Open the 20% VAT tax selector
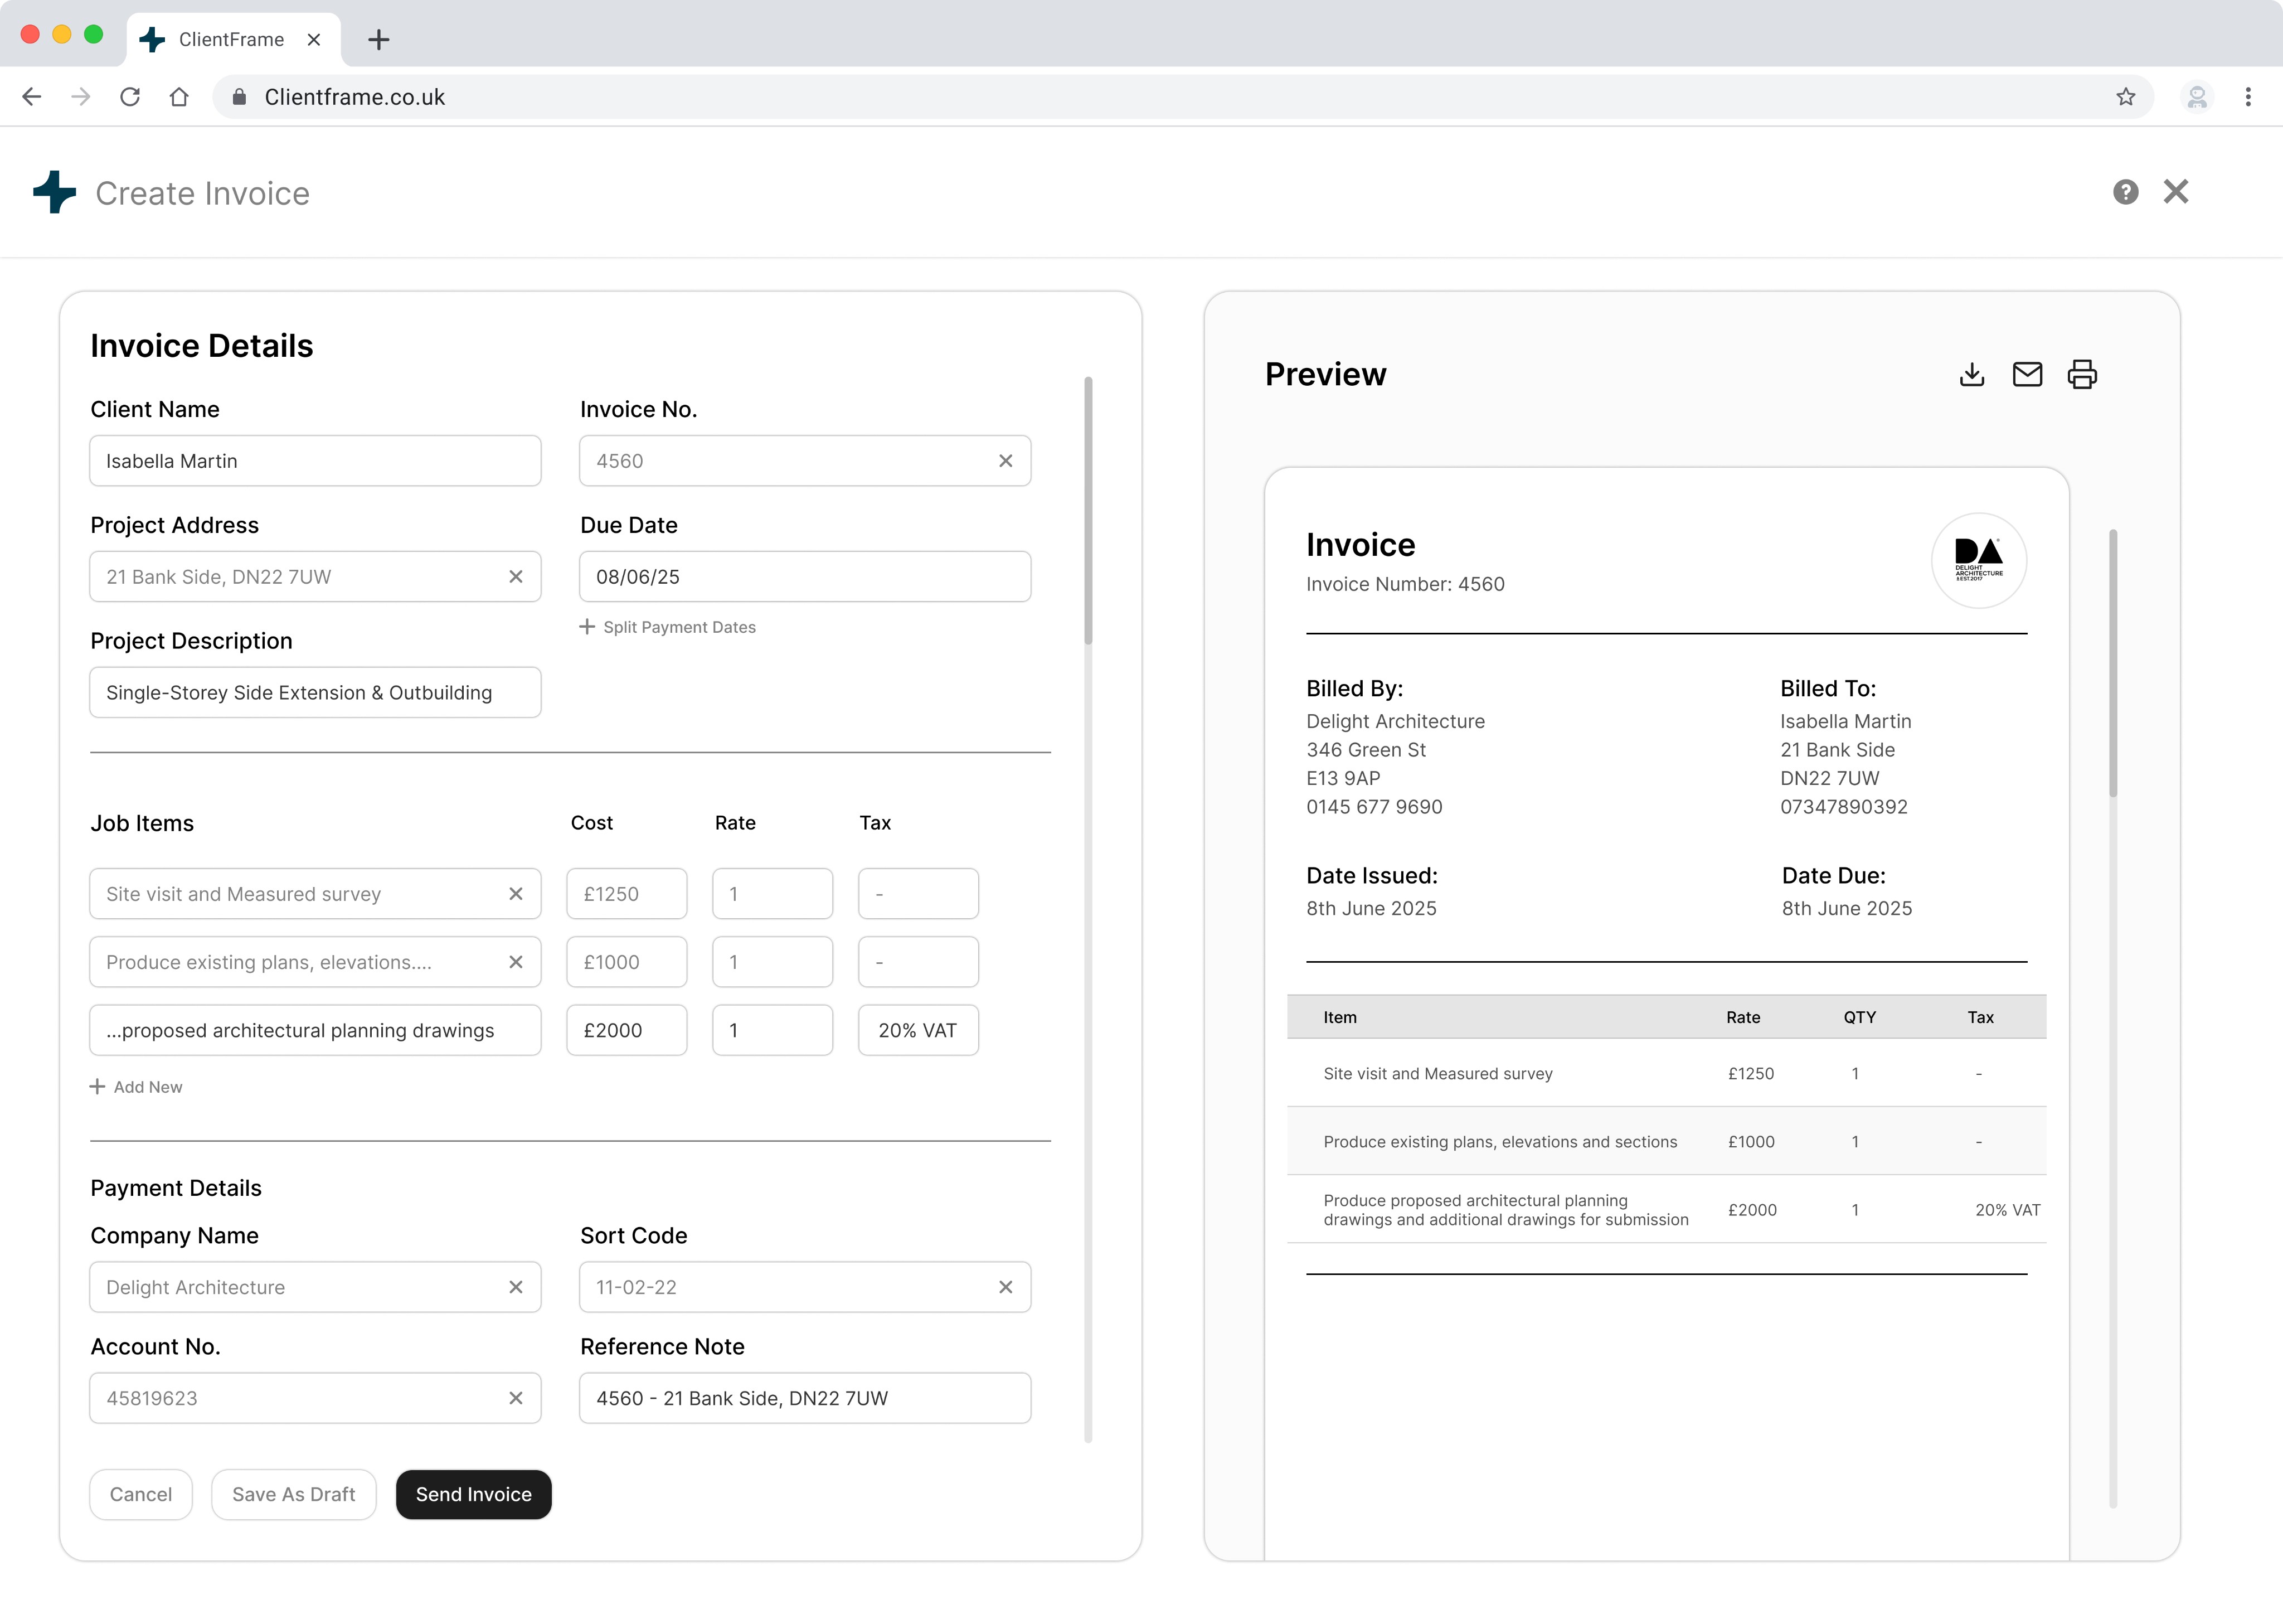2283x1624 pixels. click(916, 1030)
